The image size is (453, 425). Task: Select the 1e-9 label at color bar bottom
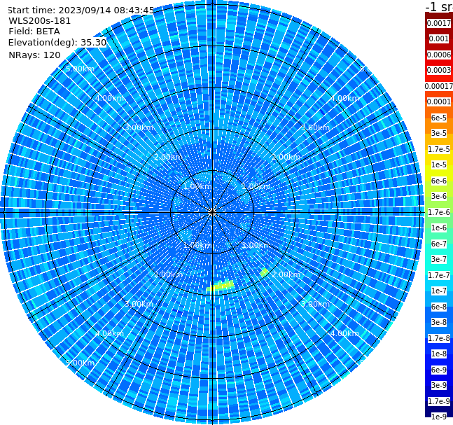pos(439,417)
